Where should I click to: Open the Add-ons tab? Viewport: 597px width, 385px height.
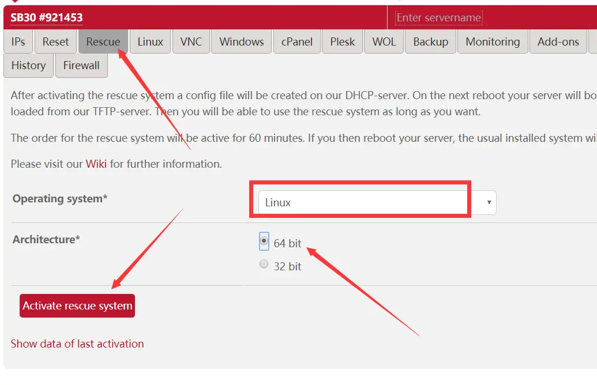(558, 42)
